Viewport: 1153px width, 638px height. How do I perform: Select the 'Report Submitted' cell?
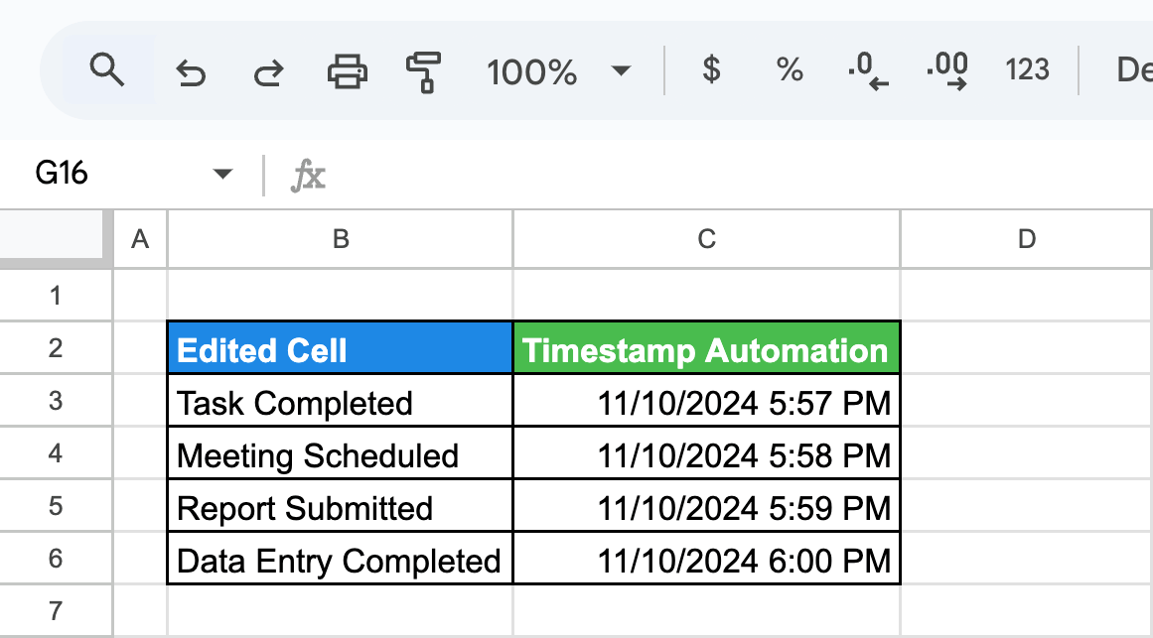pyautogui.click(x=341, y=506)
